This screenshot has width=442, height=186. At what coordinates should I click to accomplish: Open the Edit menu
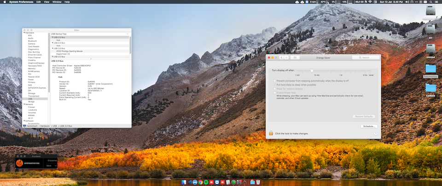39,2
